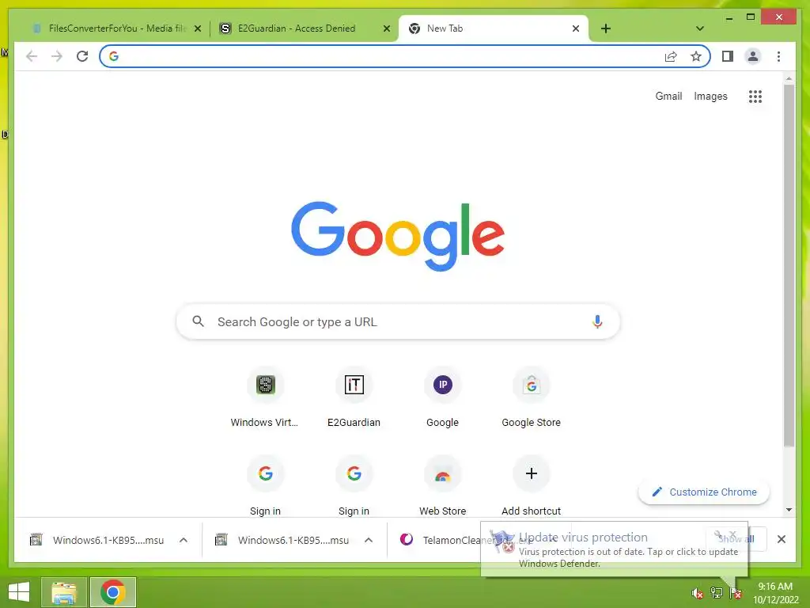Close the downloads bar
Viewport: 810px width, 608px height.
tap(781, 539)
